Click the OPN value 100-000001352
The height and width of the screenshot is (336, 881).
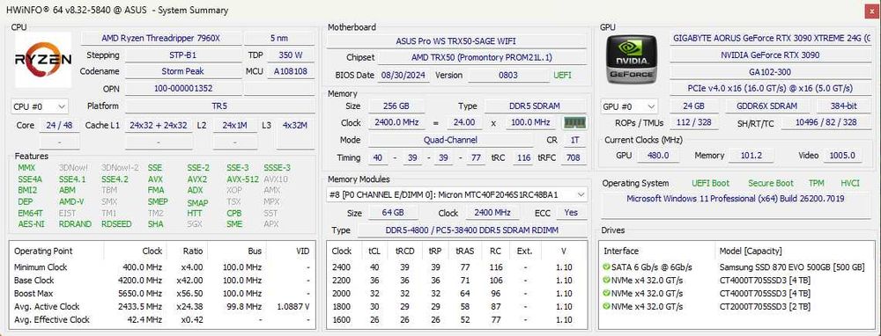182,88
